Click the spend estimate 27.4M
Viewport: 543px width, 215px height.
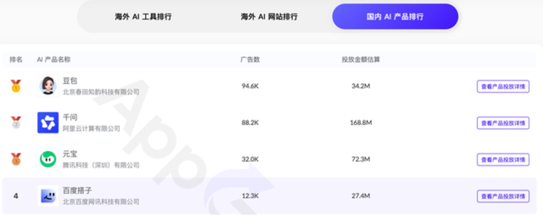click(x=361, y=196)
